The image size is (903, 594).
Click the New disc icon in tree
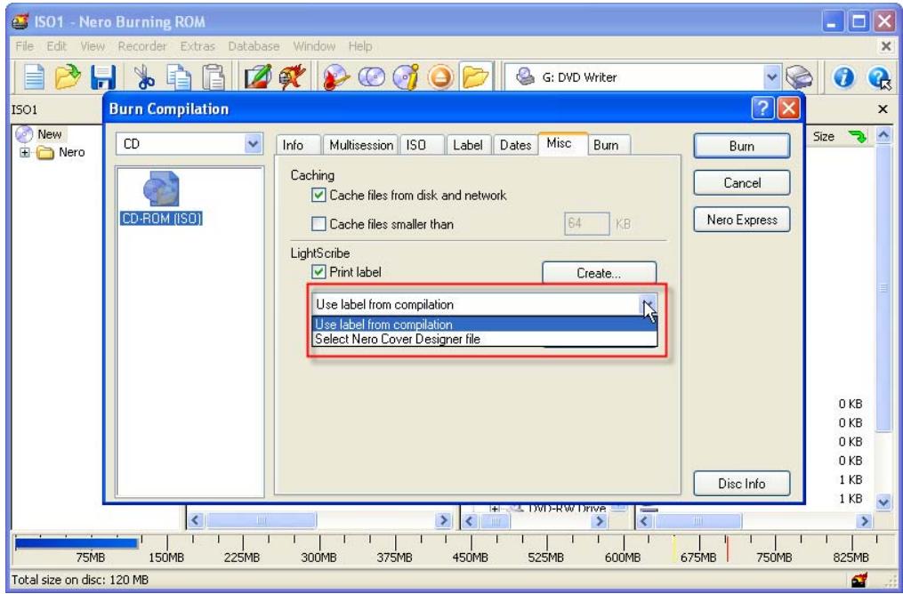tap(24, 134)
